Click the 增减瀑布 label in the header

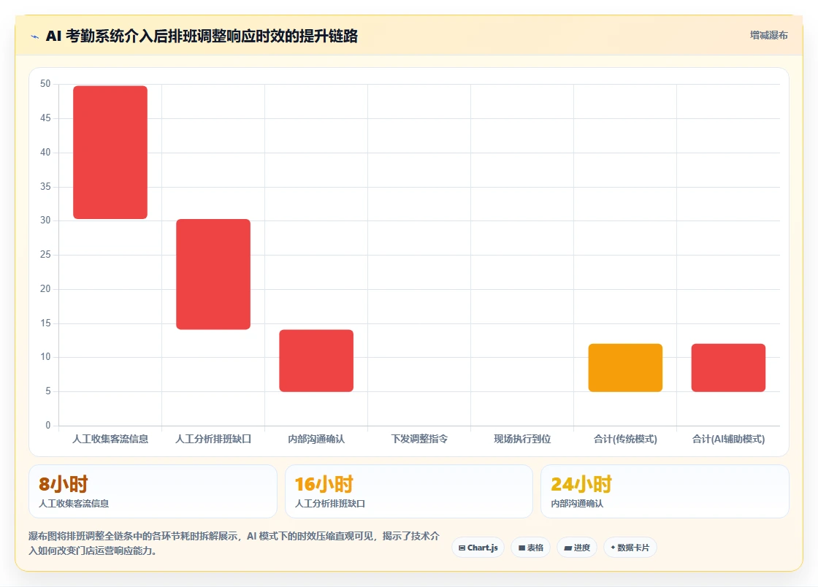(768, 35)
